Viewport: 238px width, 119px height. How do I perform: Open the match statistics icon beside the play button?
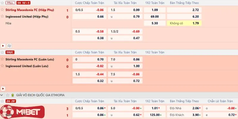click(x=10, y=46)
